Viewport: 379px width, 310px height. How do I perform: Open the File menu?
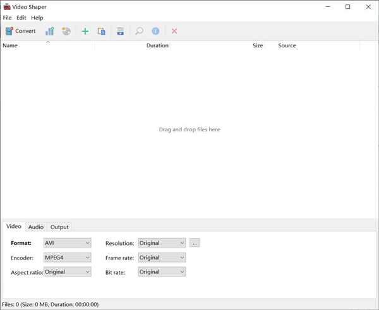[x=7, y=18]
